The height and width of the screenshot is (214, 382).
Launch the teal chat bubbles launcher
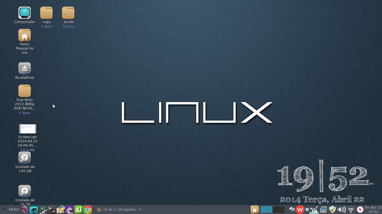(x=34, y=210)
